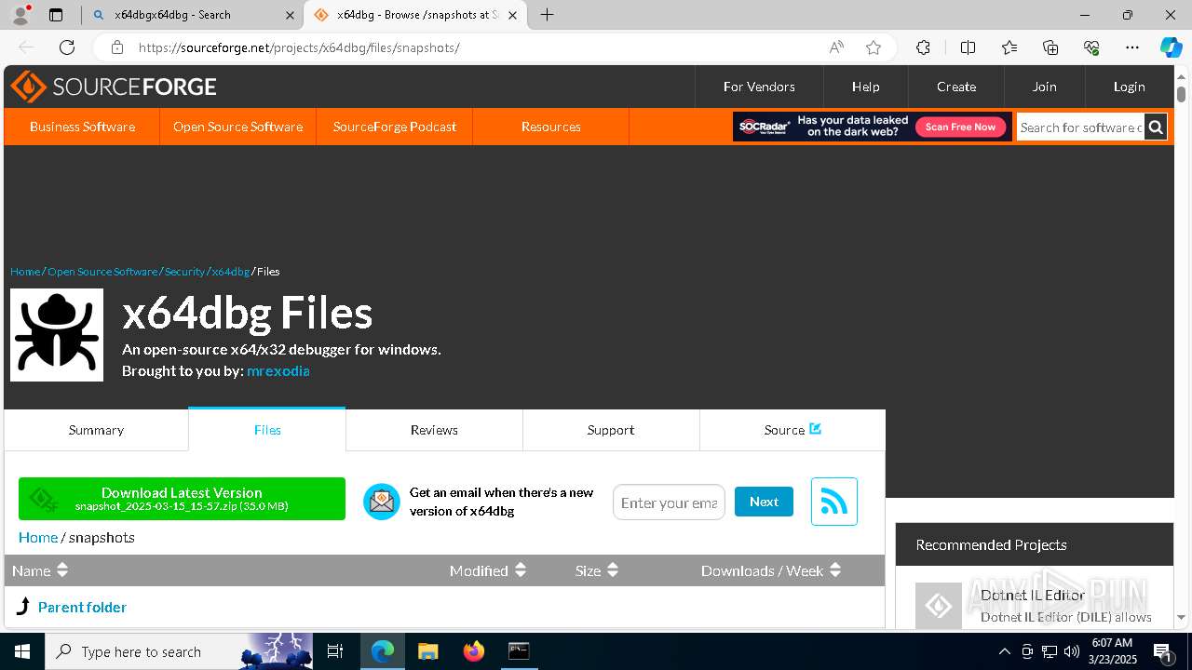Click the Parent folder link
Image resolution: width=1192 pixels, height=670 pixels.
pos(82,607)
